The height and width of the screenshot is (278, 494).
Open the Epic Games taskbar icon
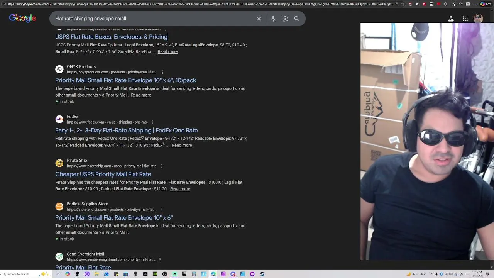tap(184, 274)
